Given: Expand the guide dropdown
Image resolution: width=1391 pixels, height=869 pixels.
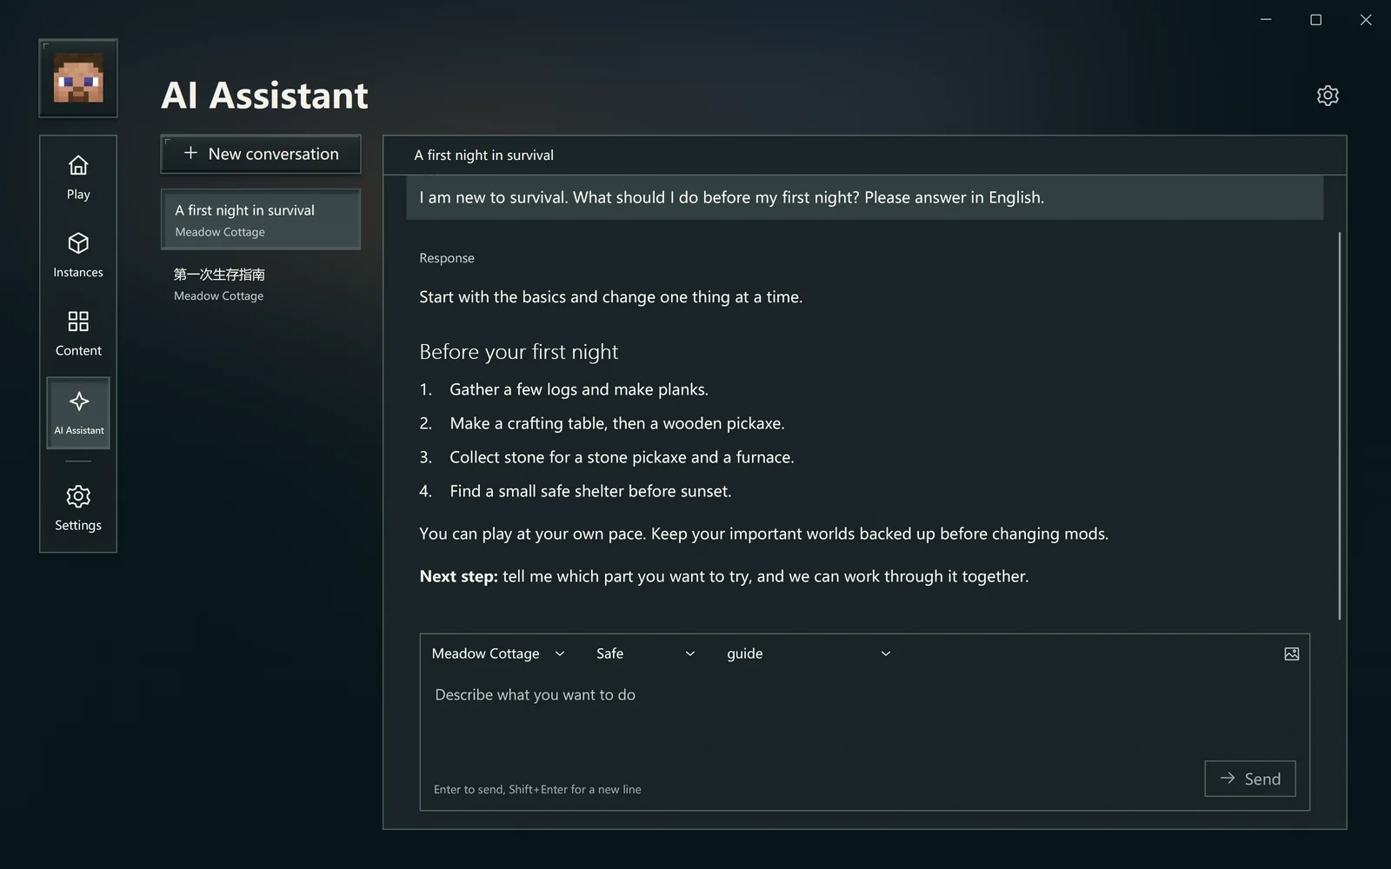Looking at the screenshot, I should (x=809, y=653).
